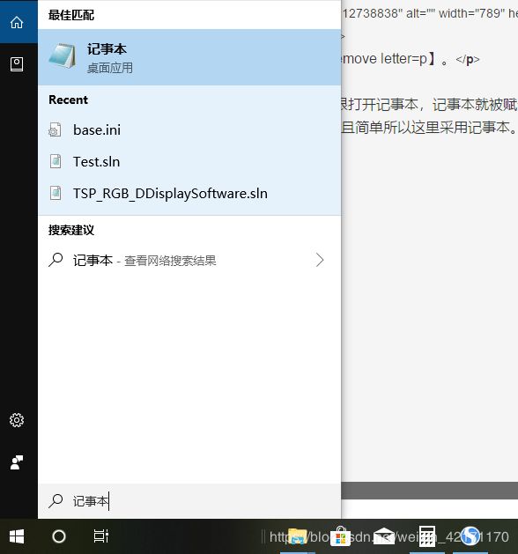Open search Settings gear icon
This screenshot has width=518, height=554.
pyautogui.click(x=17, y=420)
